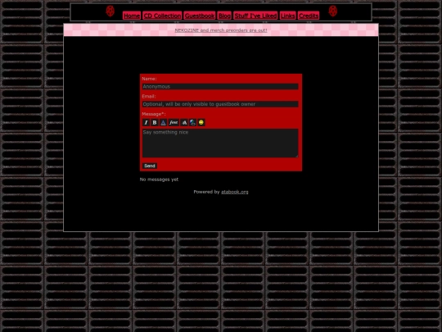Visit the Blog page
Viewport: 442px width, 332px height.
[224, 16]
